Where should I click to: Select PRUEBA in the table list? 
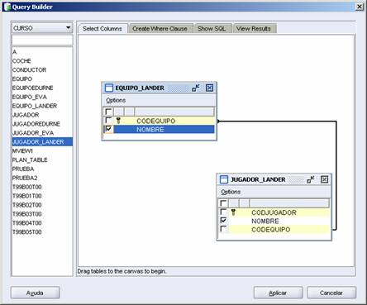[42, 169]
